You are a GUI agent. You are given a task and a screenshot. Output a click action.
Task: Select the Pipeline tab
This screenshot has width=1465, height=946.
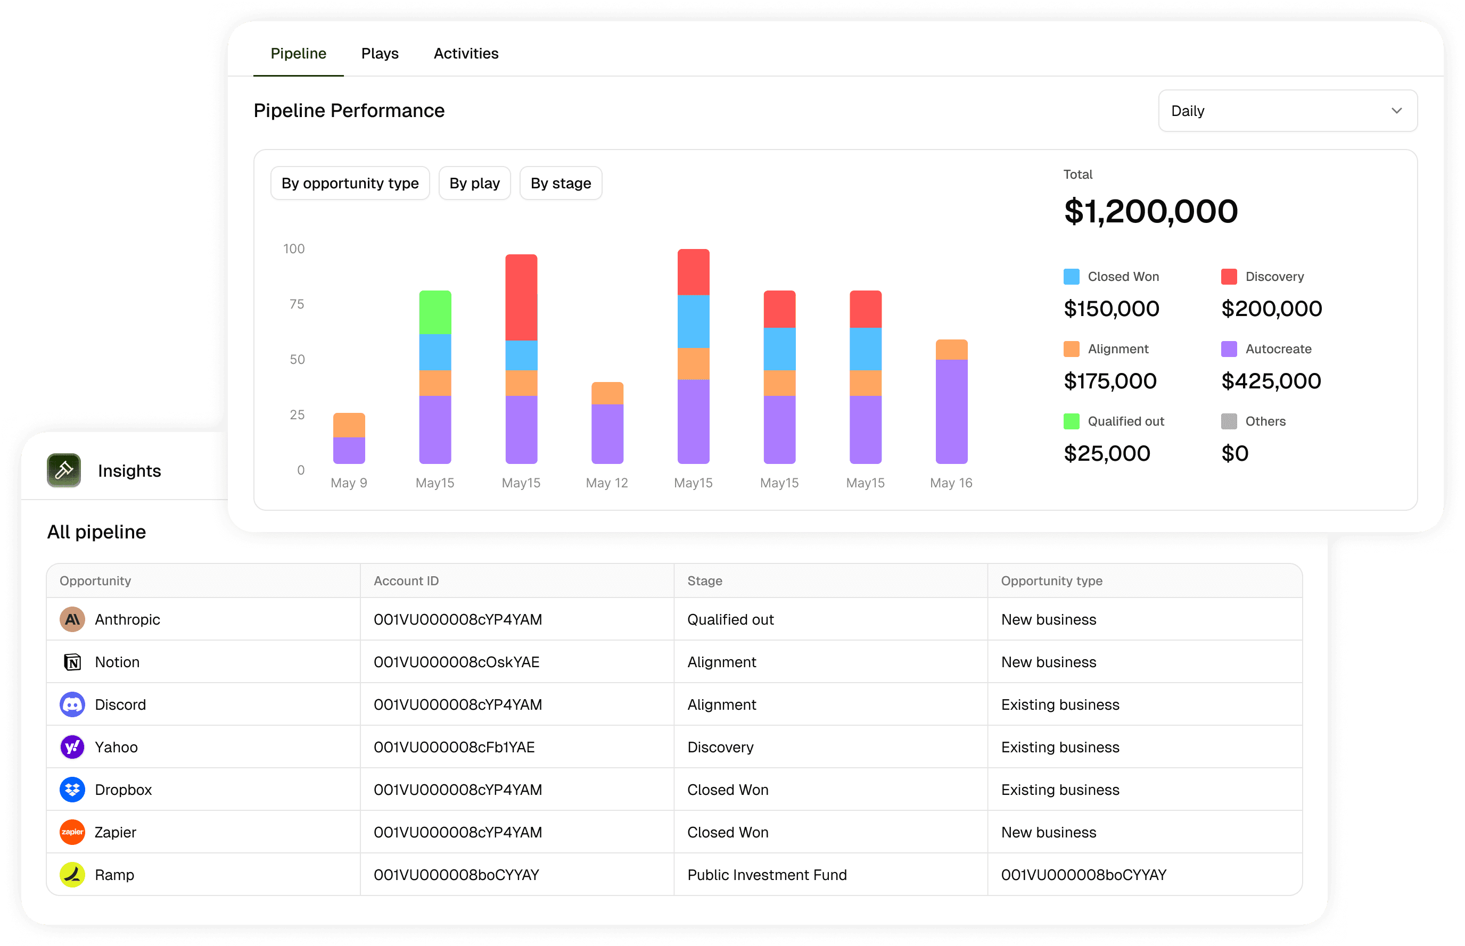pos(298,53)
